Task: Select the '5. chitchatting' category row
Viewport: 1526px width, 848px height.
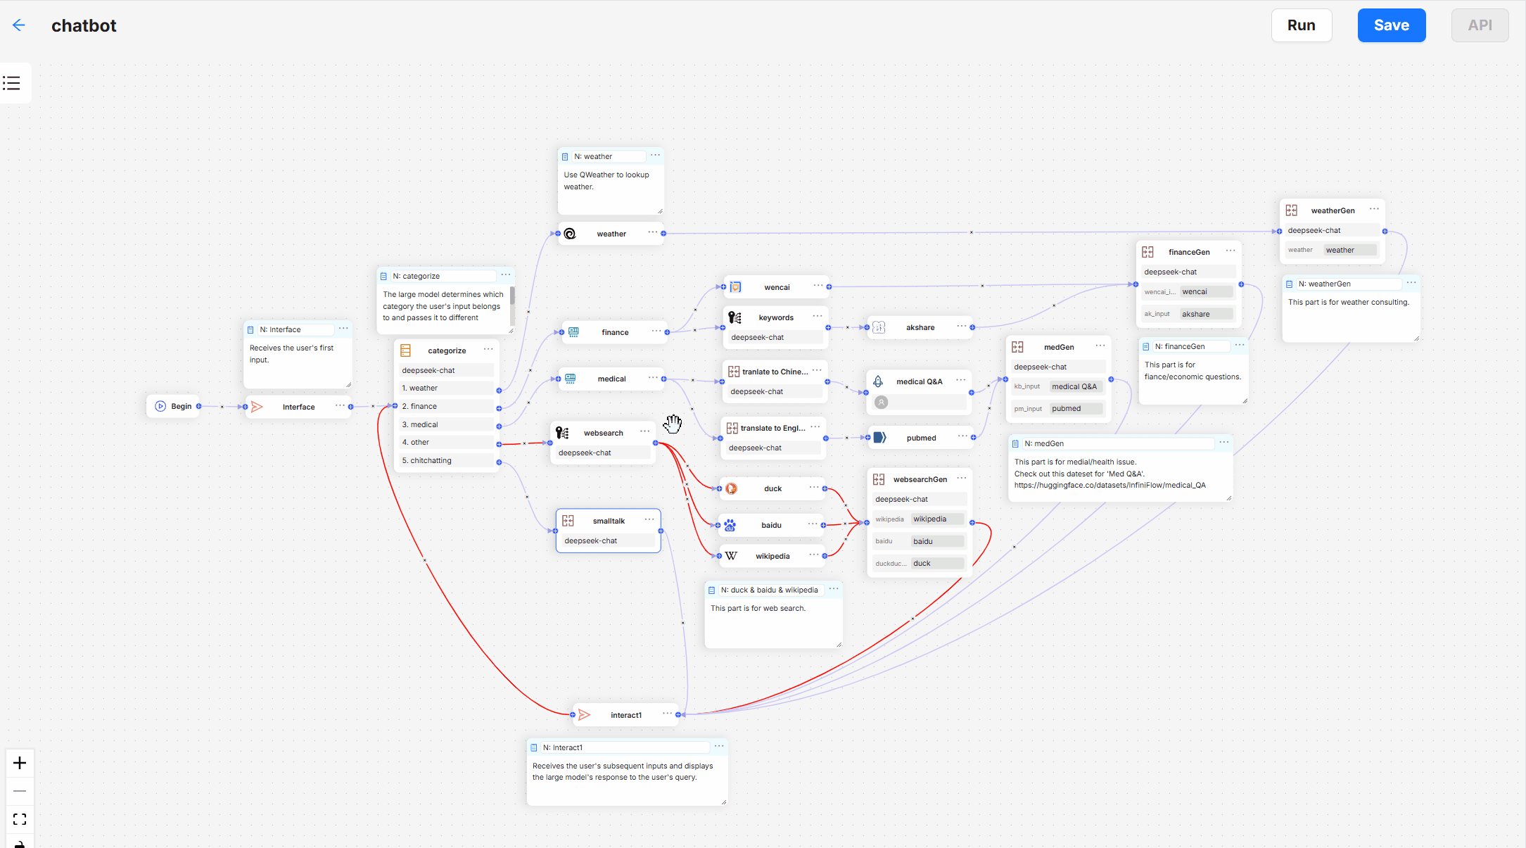Action: tap(447, 460)
